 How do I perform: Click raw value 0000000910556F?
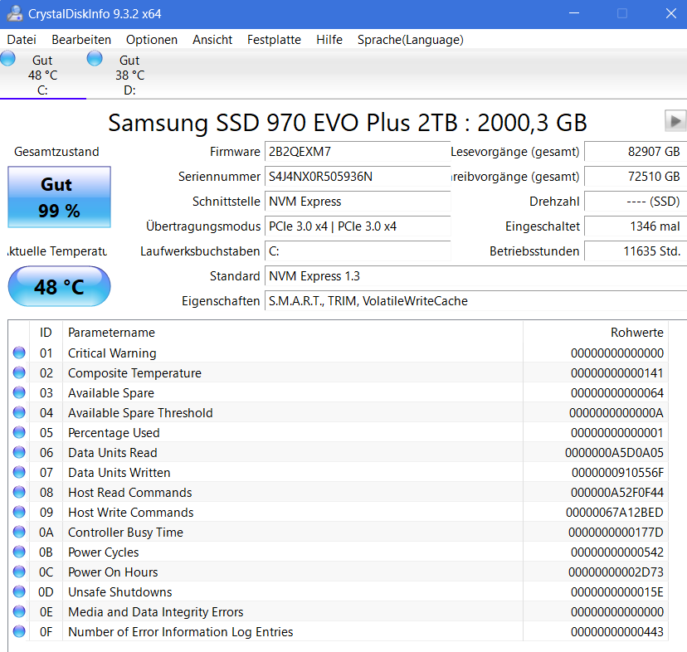click(617, 472)
